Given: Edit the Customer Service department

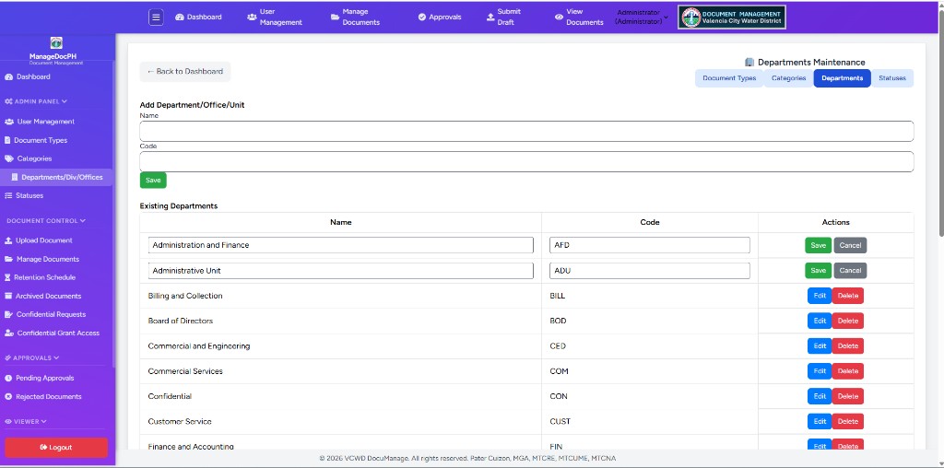Looking at the screenshot, I should 820,422.
